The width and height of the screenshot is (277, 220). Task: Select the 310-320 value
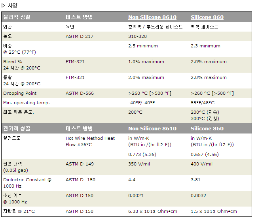pyautogui.click(x=137, y=36)
